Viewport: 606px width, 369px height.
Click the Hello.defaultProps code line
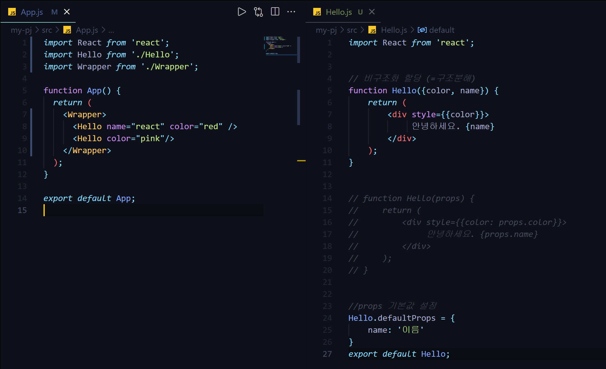point(401,318)
